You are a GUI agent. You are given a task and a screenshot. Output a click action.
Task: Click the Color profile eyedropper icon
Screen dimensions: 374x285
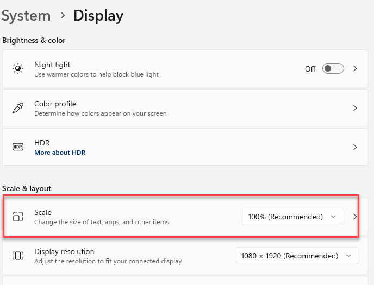click(18, 108)
